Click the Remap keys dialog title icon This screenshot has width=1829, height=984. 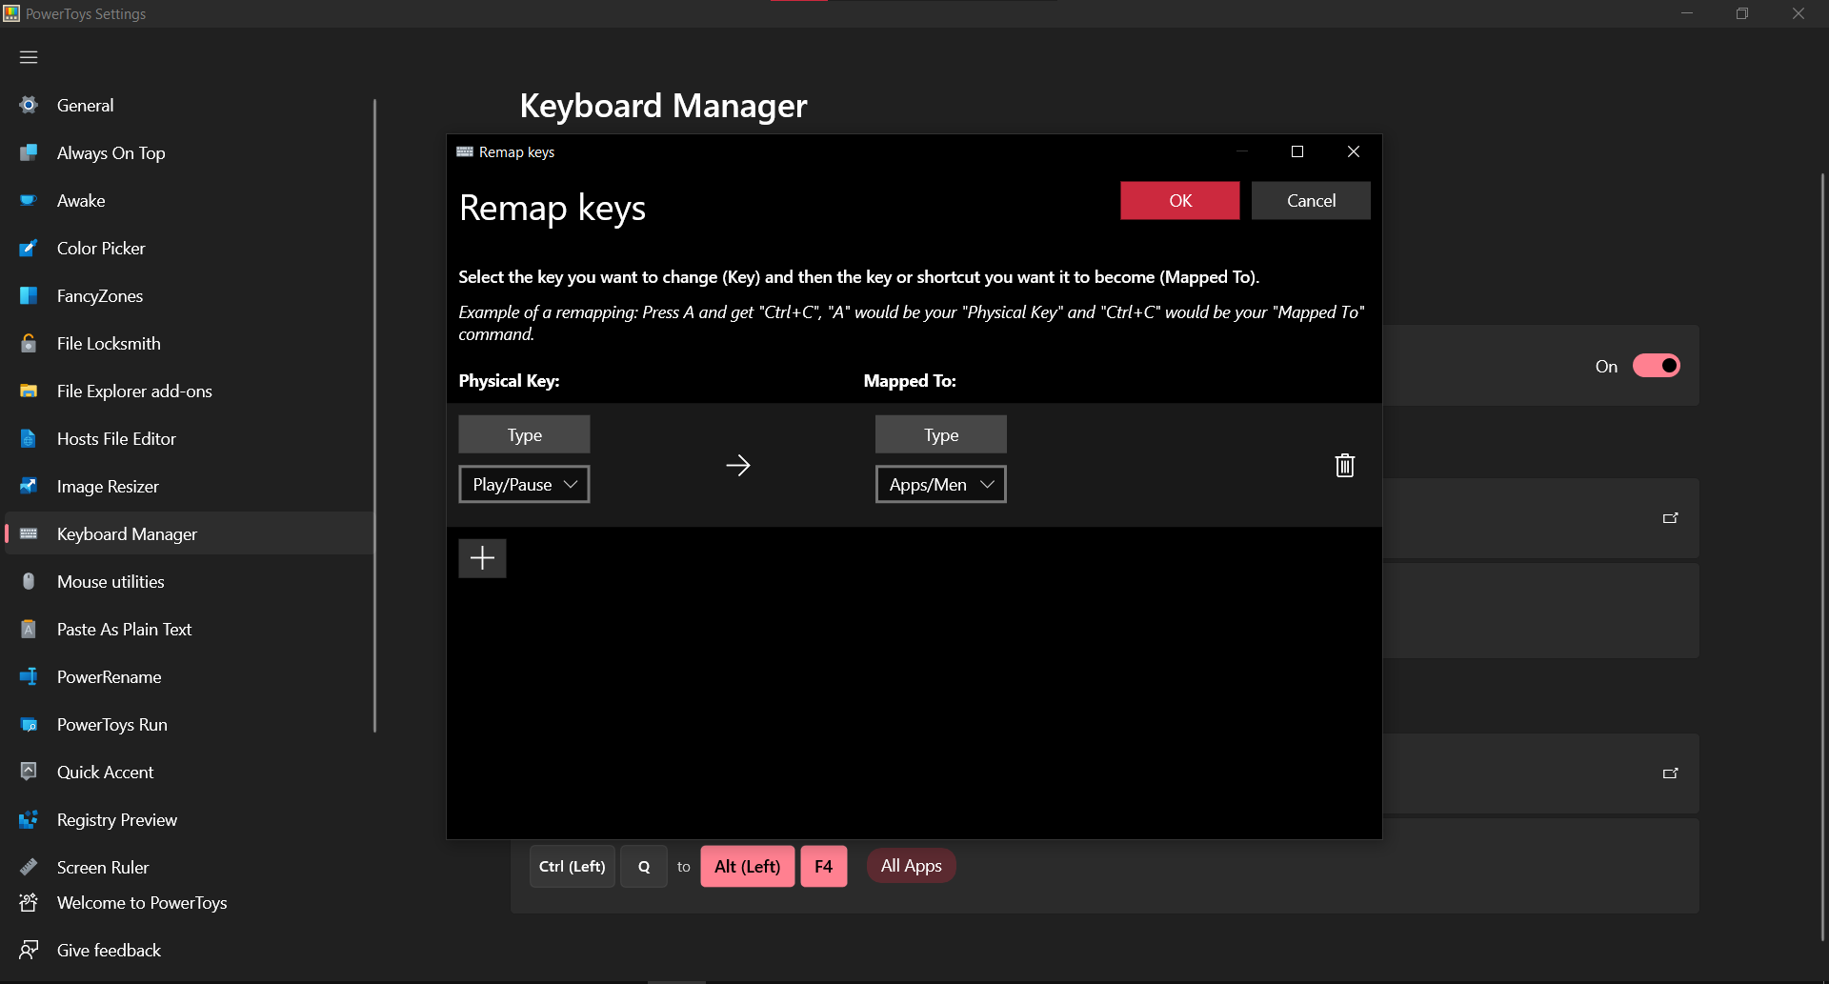(465, 151)
